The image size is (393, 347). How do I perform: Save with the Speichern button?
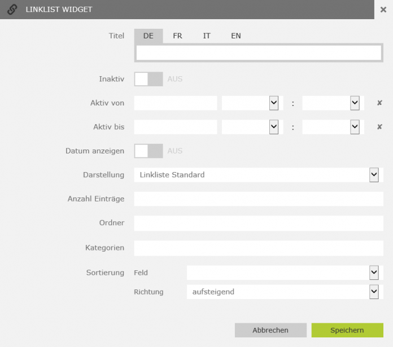pyautogui.click(x=347, y=330)
